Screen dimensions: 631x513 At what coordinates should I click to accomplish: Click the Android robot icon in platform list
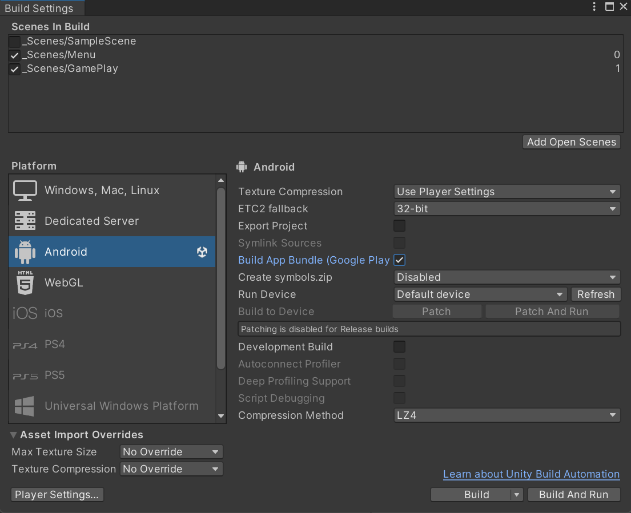(25, 252)
